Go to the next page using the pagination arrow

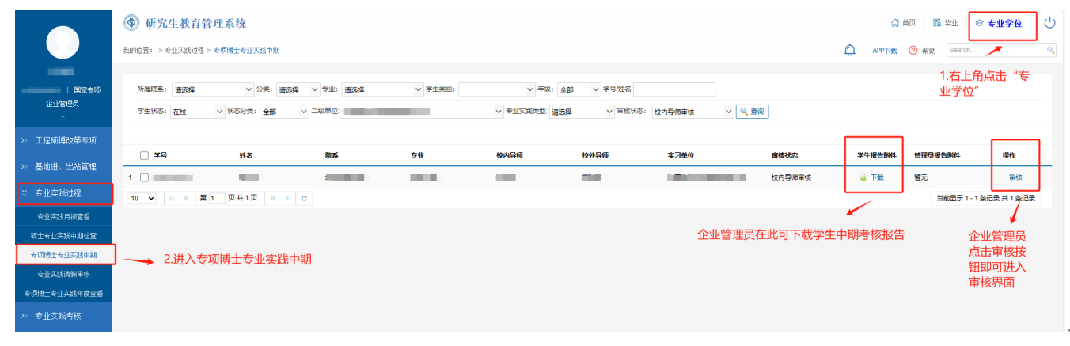tap(273, 198)
